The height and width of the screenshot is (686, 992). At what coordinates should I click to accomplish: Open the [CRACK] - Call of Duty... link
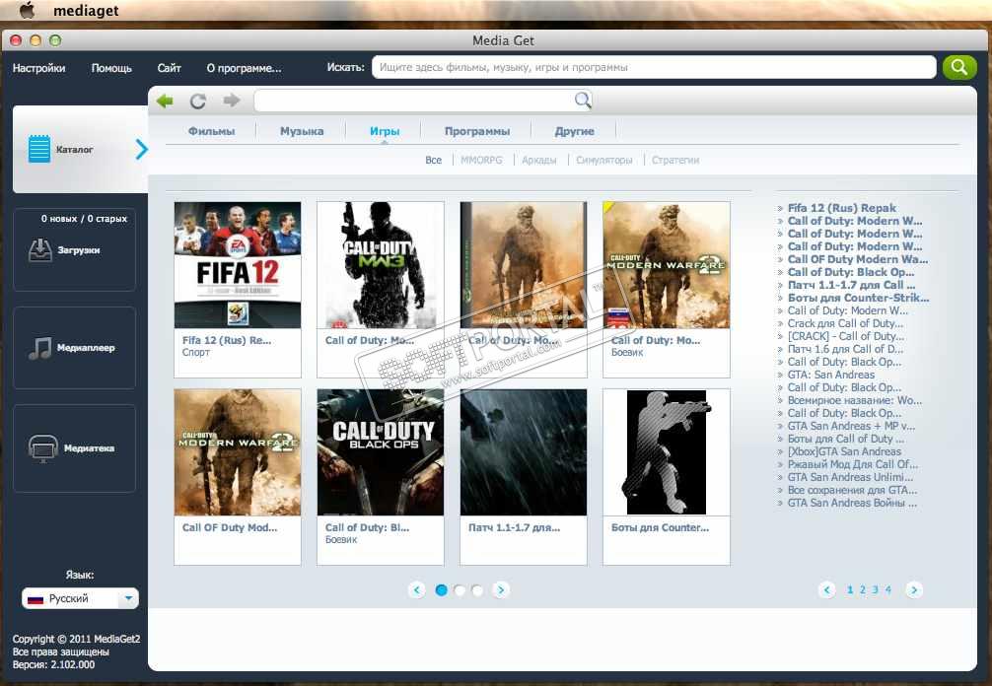pyautogui.click(x=846, y=336)
